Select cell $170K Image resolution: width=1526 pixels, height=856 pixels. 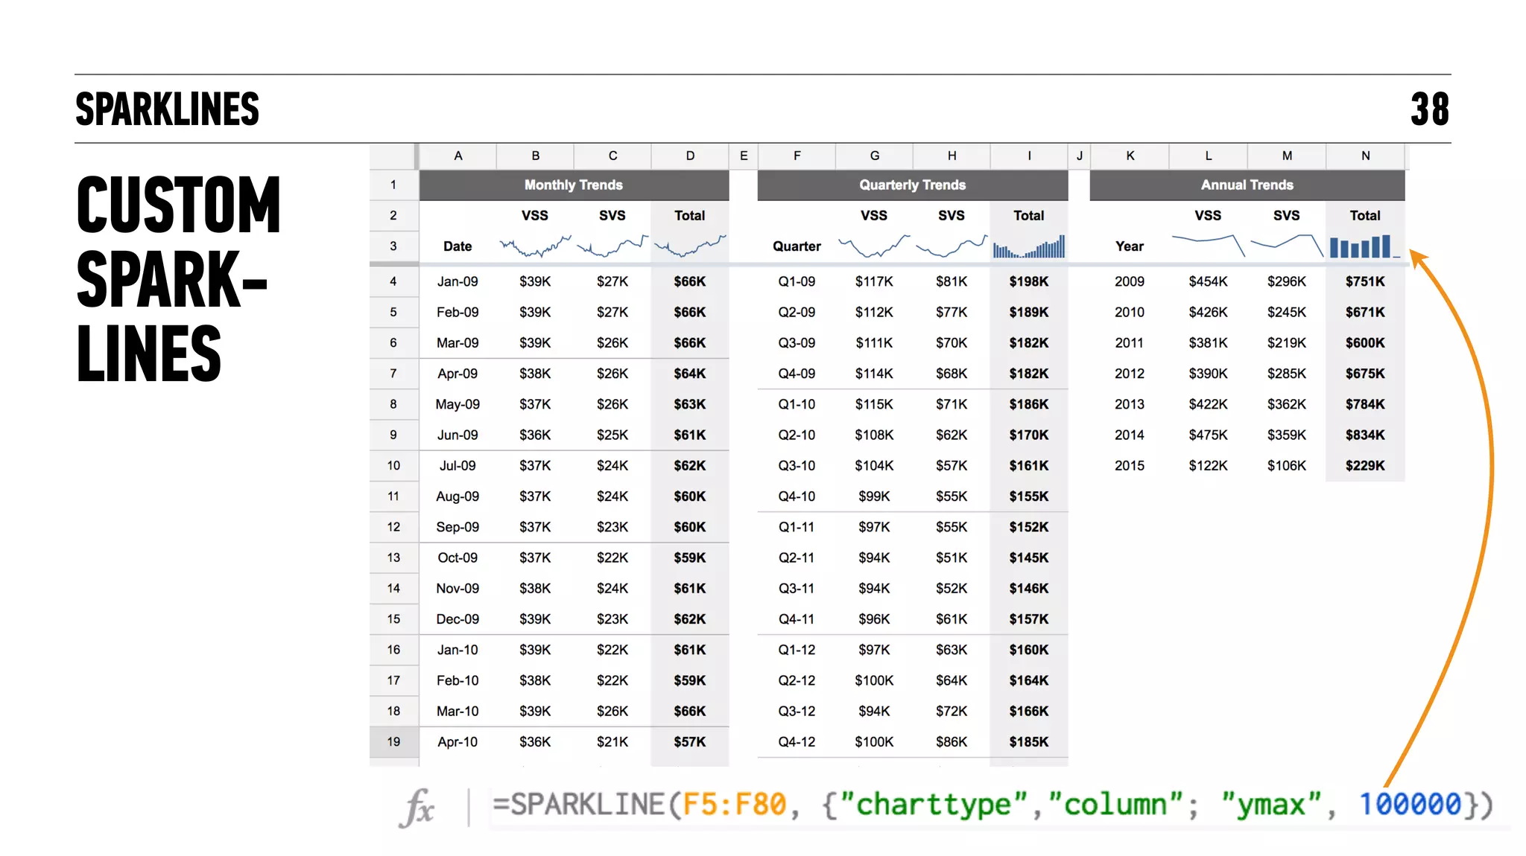point(1029,435)
